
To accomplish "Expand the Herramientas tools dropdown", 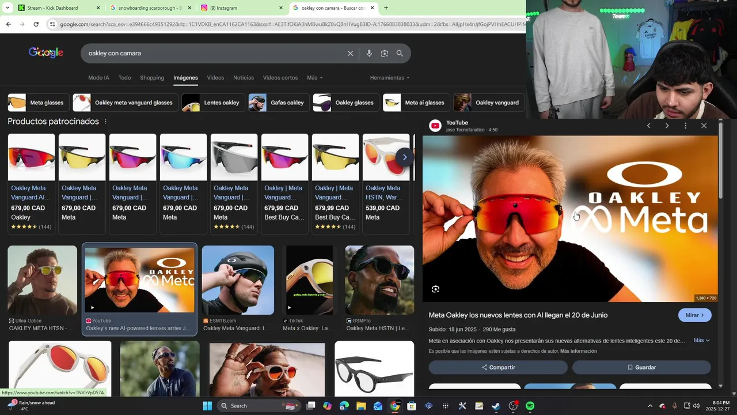I will click(x=390, y=78).
